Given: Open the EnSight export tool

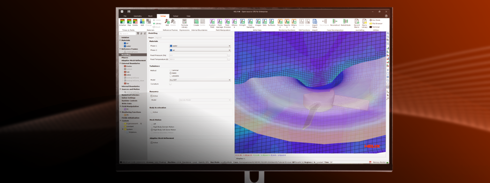Looking at the screenshot, I should tap(242, 22).
